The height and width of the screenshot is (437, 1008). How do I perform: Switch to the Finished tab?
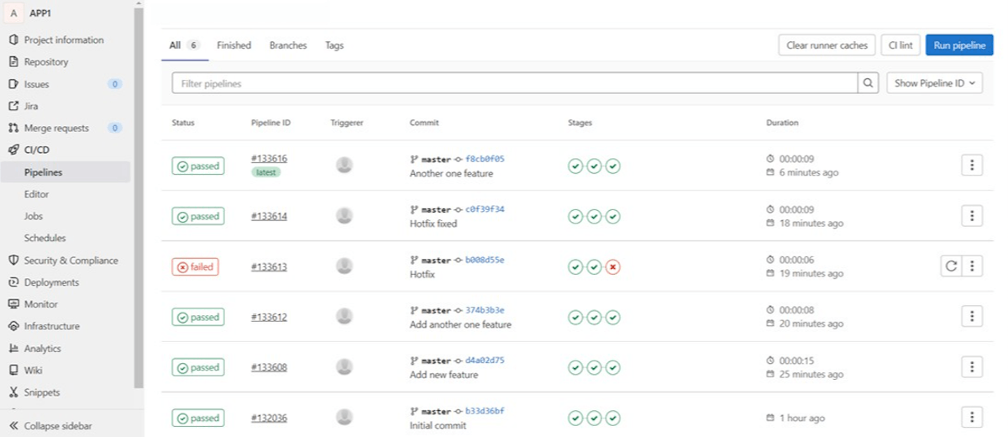click(x=234, y=45)
